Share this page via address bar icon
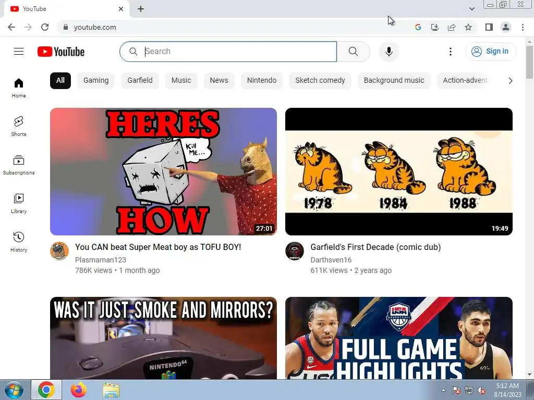Screen dimensions: 534x400 point(452,27)
